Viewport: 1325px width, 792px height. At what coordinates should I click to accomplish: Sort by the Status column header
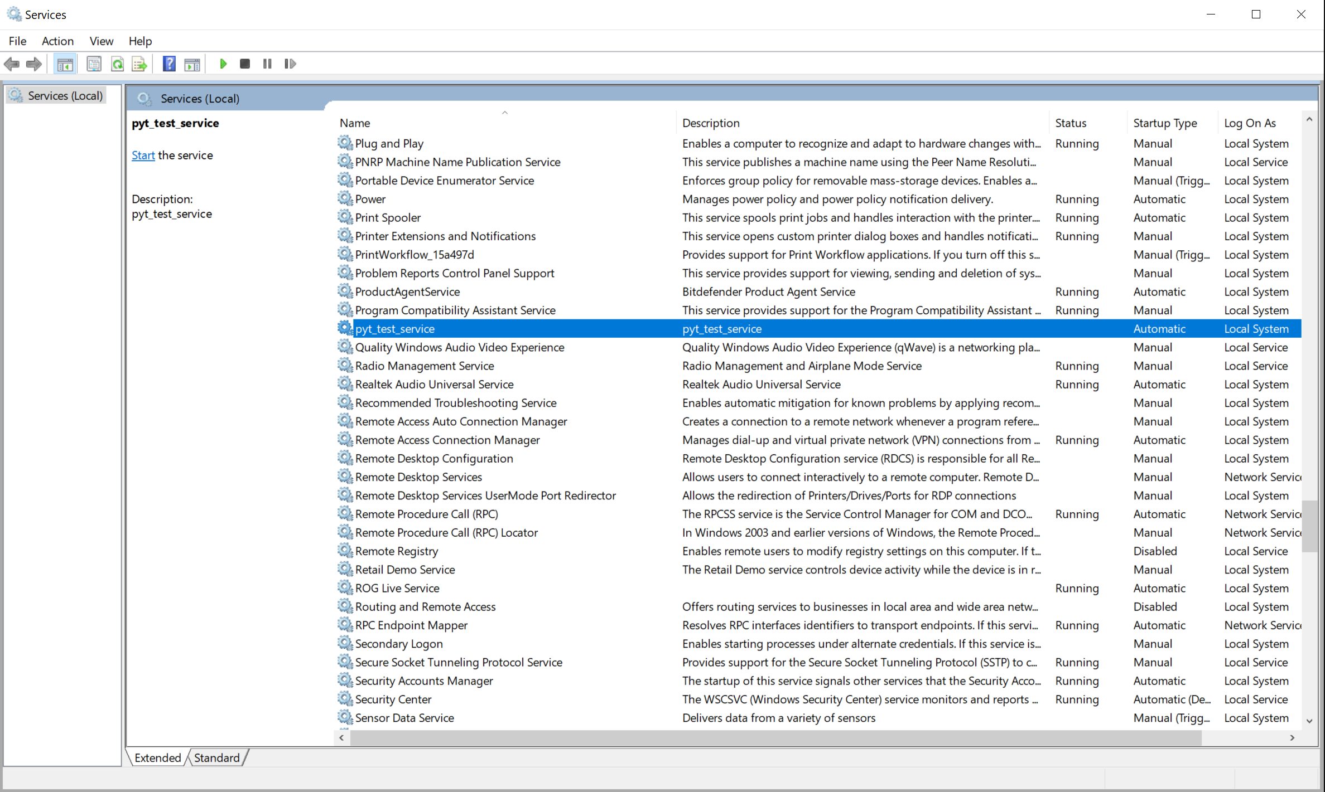[1089, 123]
